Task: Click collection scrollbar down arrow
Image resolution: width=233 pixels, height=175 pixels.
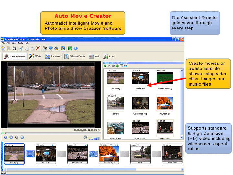Action: (x=182, y=137)
